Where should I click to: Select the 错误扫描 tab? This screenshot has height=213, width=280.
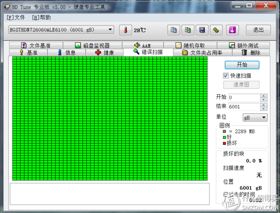click(148, 52)
